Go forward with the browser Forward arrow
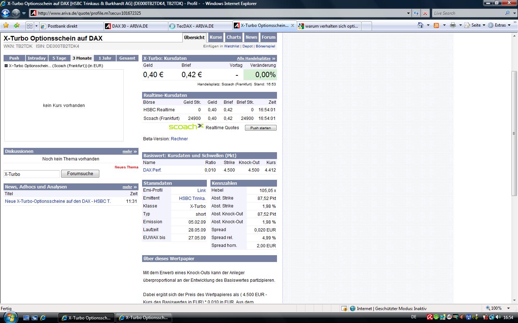518x323 pixels. click(x=16, y=13)
